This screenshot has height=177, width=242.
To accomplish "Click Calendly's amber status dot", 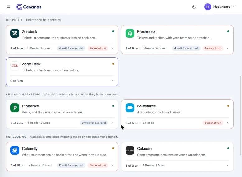I will pos(113,148).
